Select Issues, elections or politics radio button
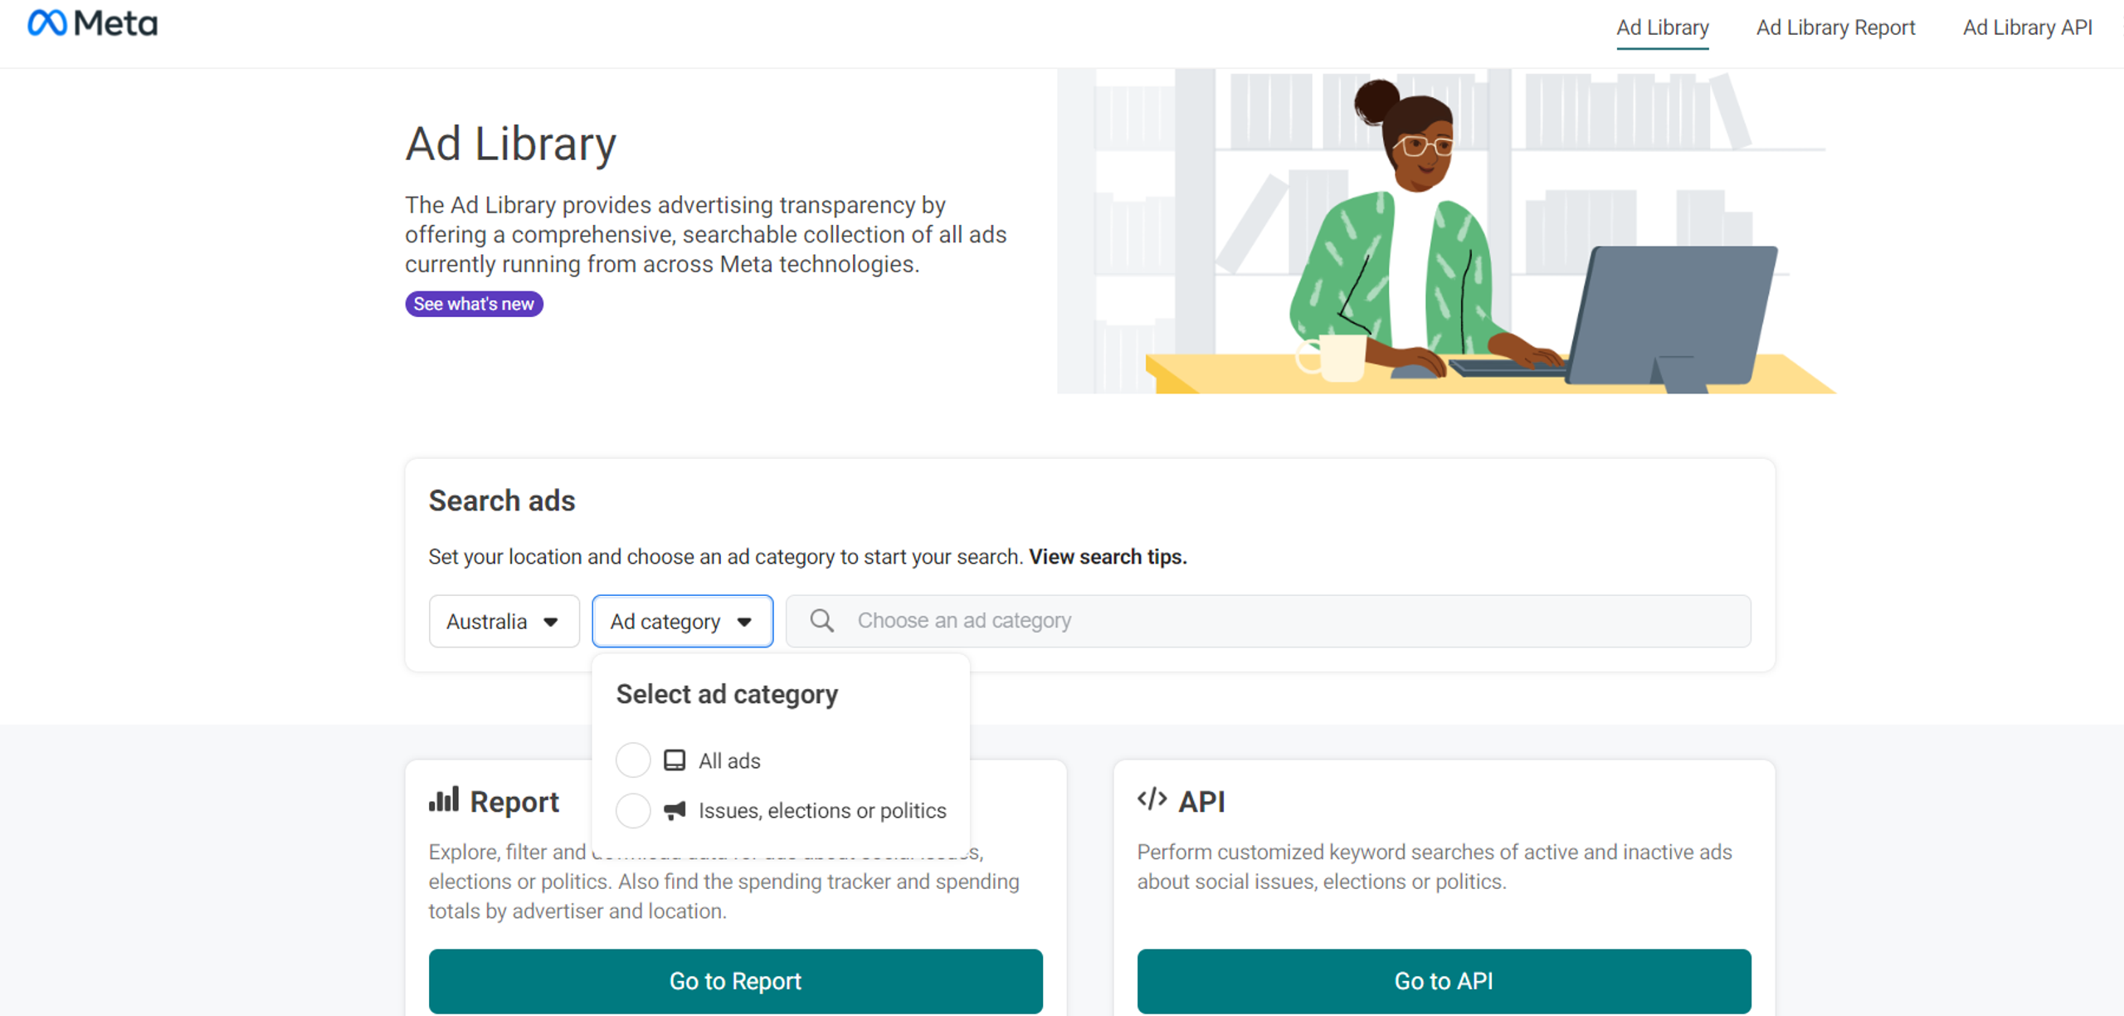This screenshot has height=1016, width=2124. pyautogui.click(x=633, y=810)
